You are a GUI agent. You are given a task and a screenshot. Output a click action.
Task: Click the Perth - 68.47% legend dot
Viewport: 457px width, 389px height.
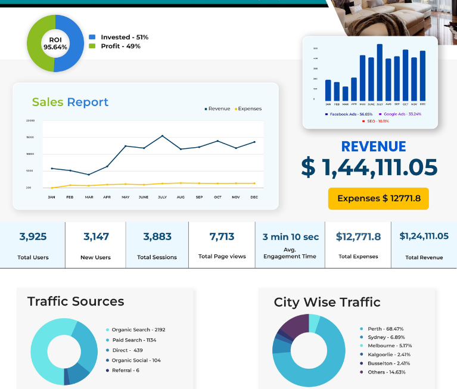coord(362,329)
